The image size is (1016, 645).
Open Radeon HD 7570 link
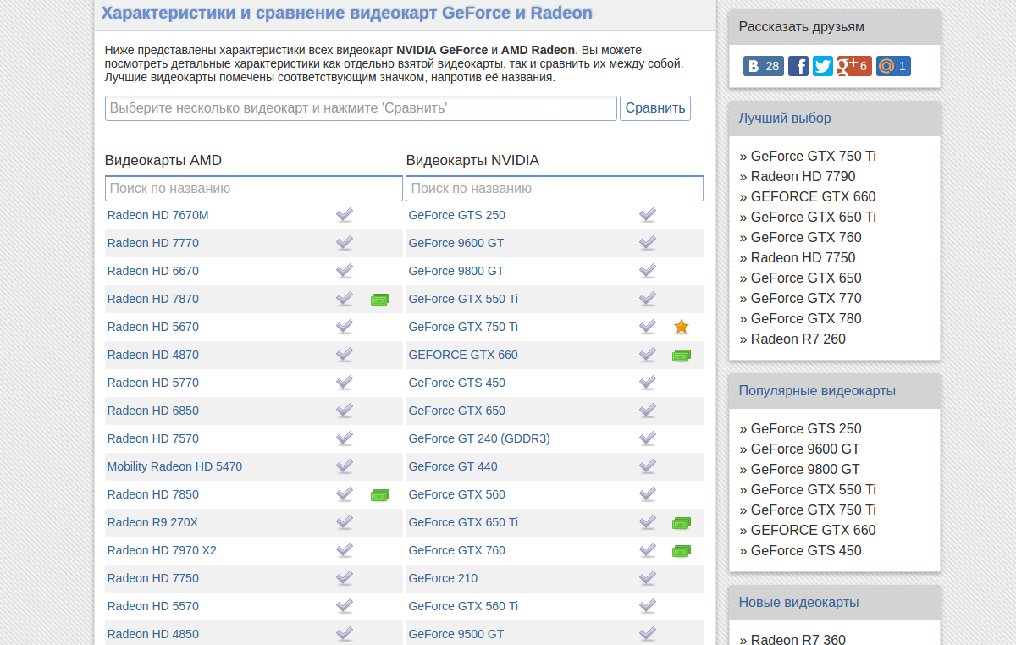click(x=153, y=438)
